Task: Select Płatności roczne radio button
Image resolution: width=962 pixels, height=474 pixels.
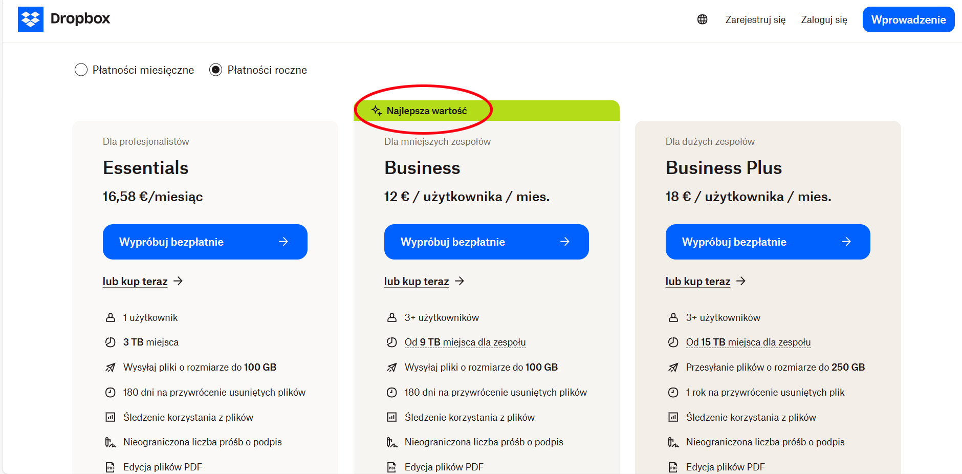Action: pos(216,70)
